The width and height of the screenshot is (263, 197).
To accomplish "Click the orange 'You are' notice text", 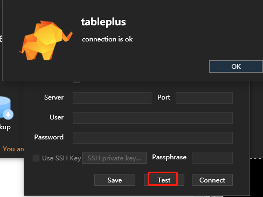I will coord(13,149).
